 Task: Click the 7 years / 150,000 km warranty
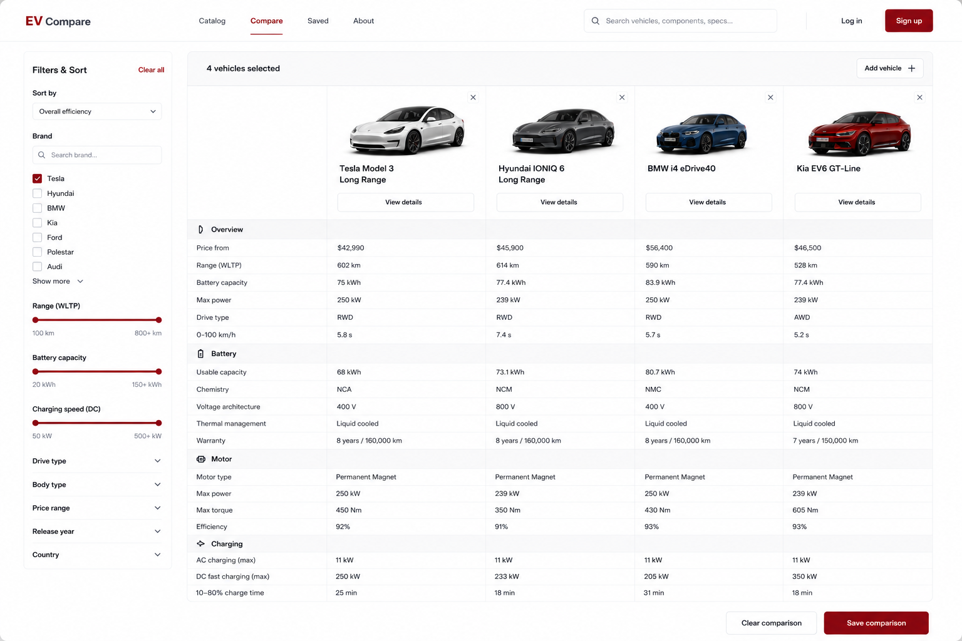[x=825, y=441]
